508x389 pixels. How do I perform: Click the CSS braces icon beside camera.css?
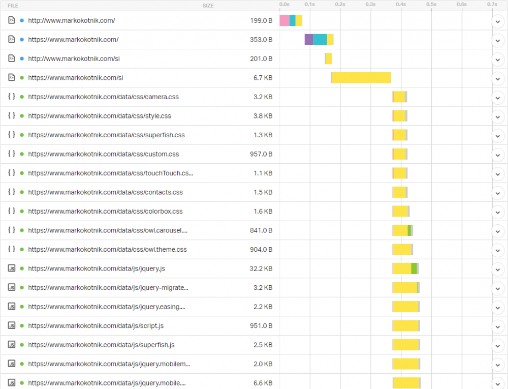click(x=12, y=97)
